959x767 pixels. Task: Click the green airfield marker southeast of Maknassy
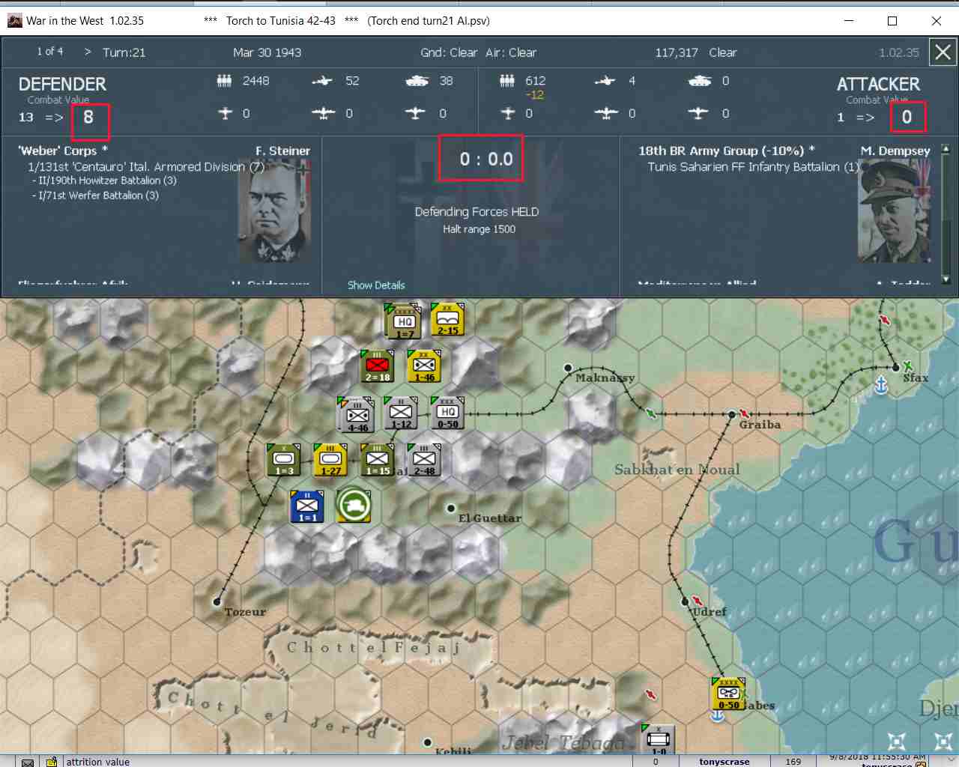tap(651, 413)
